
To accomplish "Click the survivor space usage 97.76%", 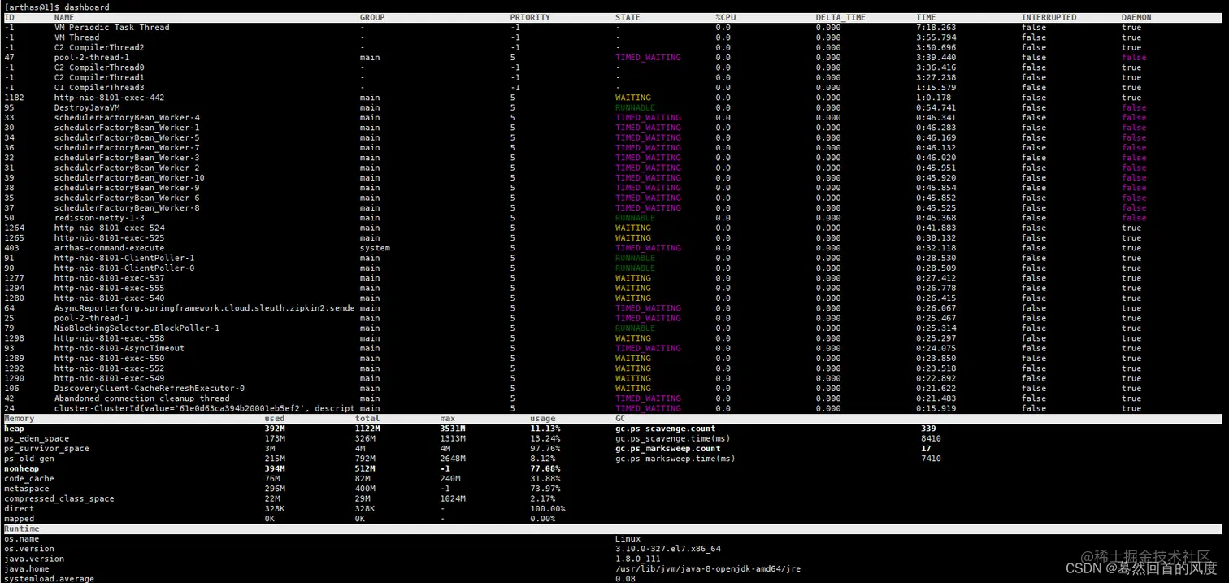I will click(x=545, y=449).
